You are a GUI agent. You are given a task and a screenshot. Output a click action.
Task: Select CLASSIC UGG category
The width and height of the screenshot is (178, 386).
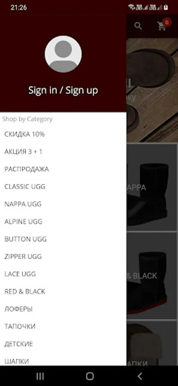point(63,187)
